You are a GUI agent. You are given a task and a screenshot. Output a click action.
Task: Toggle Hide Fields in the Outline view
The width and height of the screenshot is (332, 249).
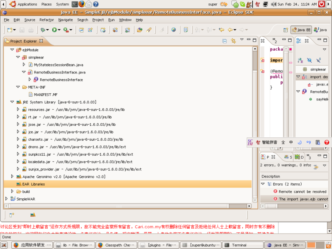tap(309, 60)
